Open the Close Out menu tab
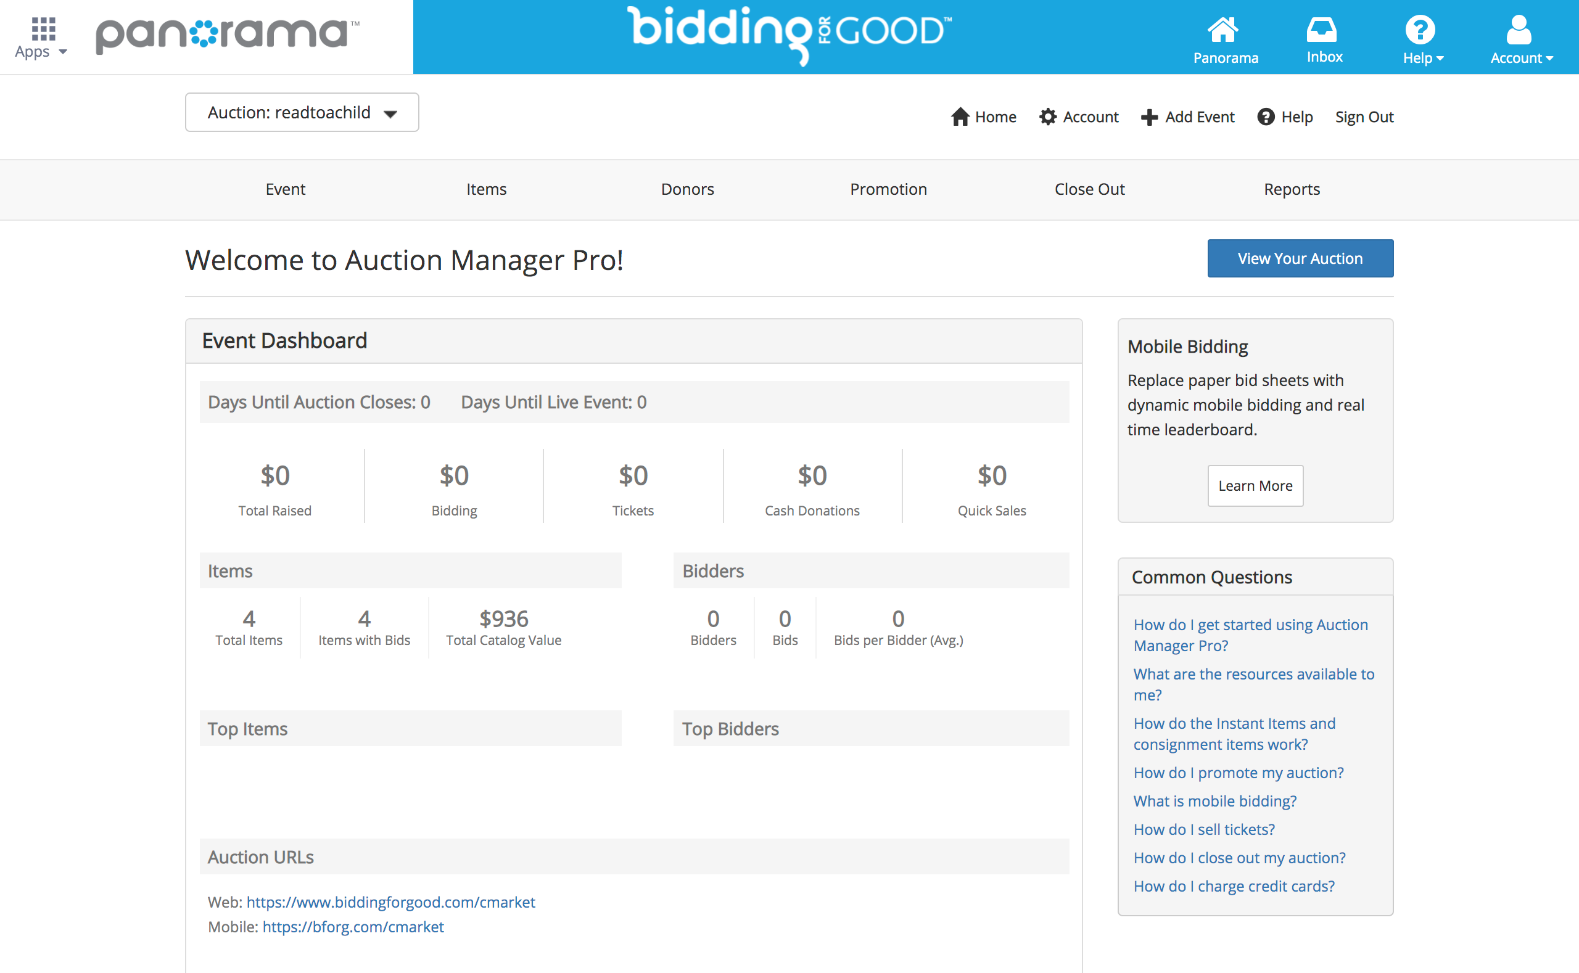 (x=1089, y=189)
